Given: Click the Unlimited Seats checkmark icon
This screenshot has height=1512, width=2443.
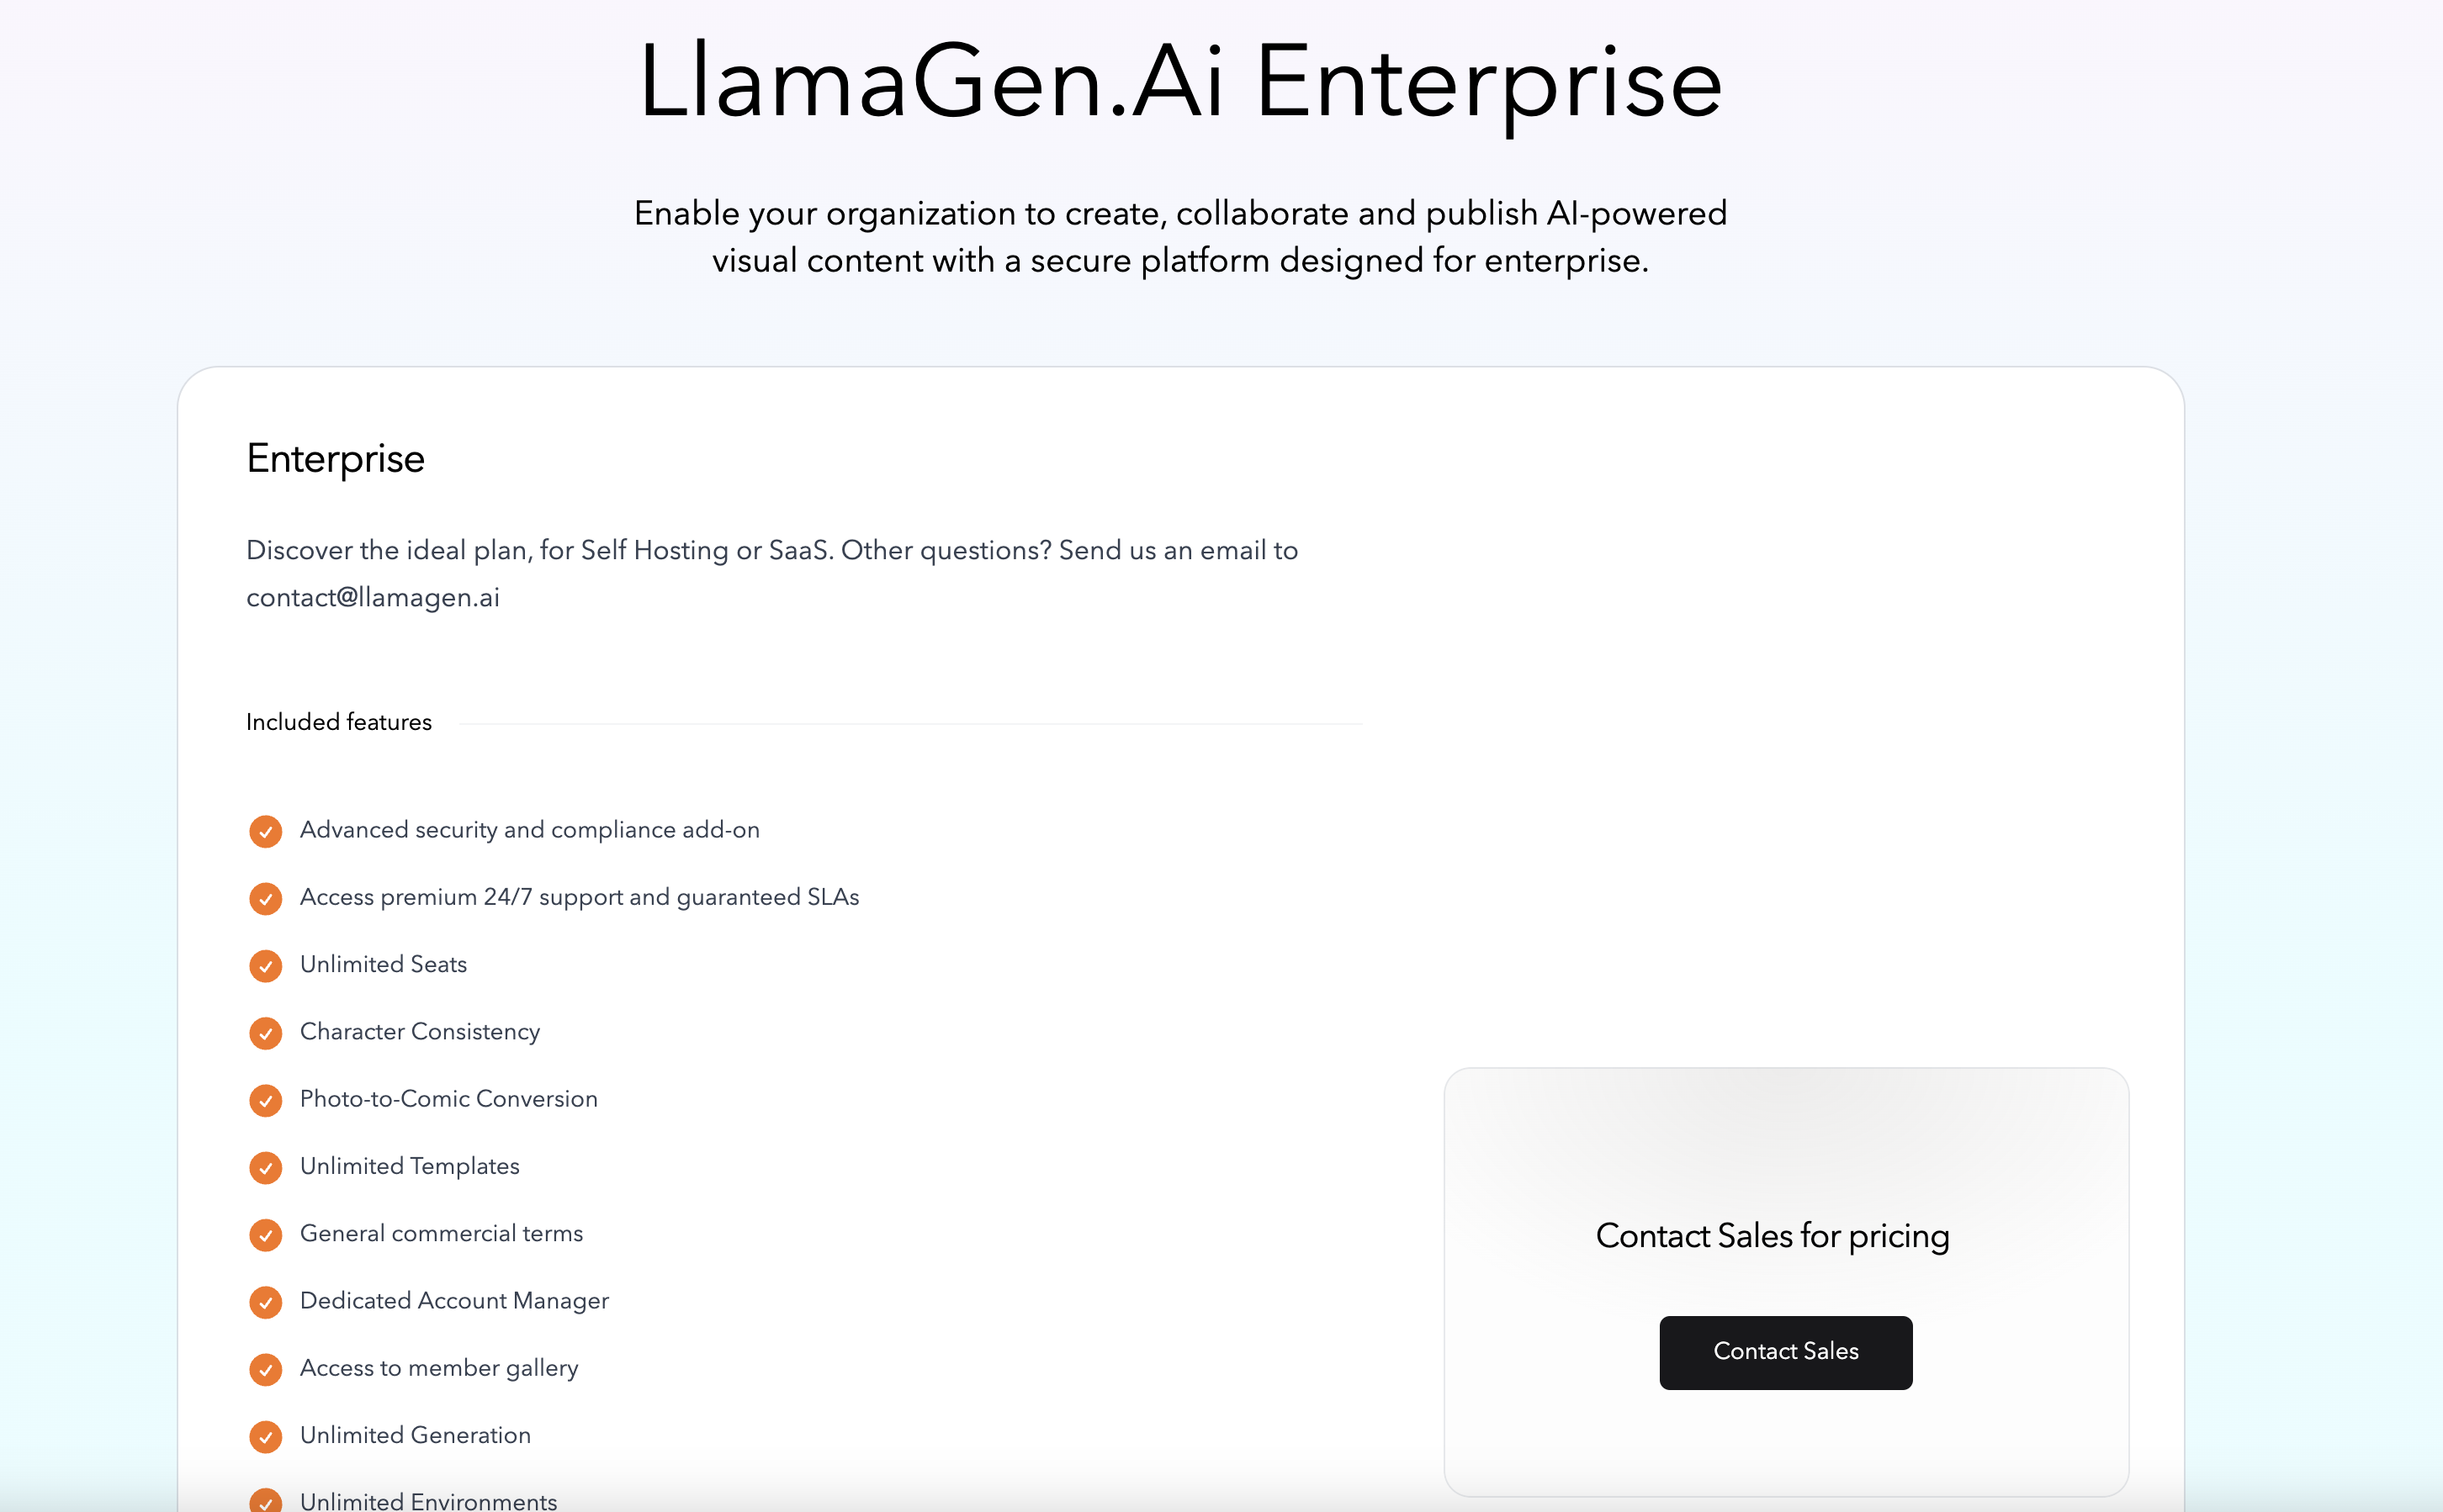Looking at the screenshot, I should 265,965.
